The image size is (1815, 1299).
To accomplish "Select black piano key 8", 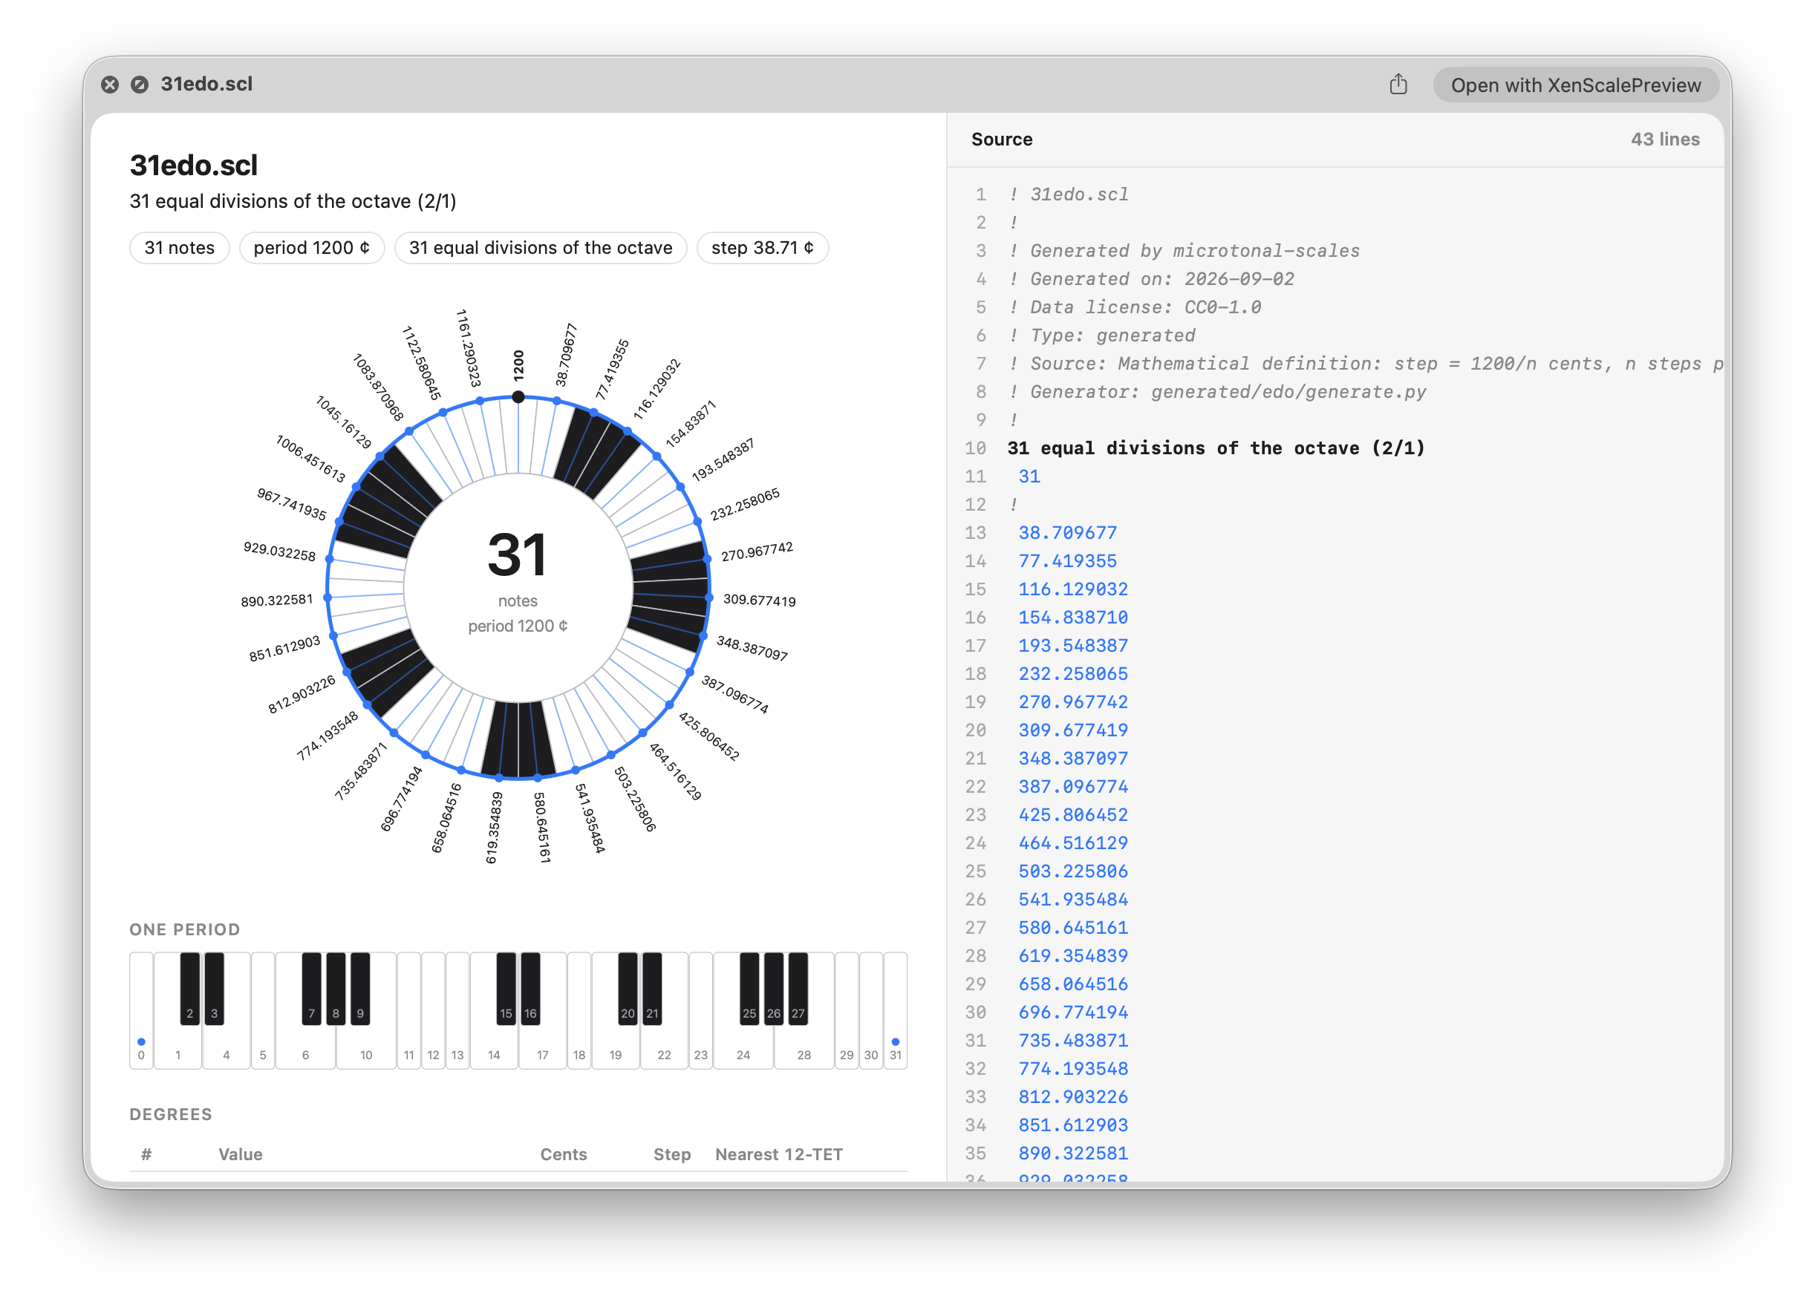I will (336, 988).
